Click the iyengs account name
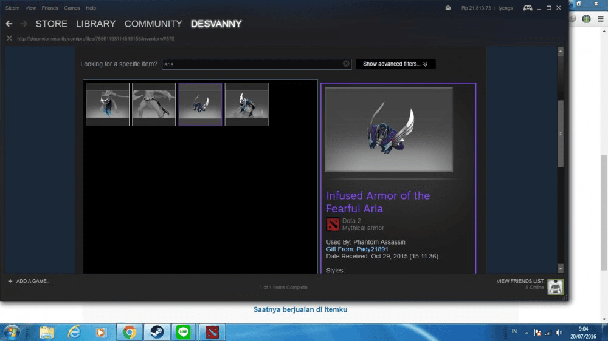This screenshot has width=608, height=341. pos(505,8)
